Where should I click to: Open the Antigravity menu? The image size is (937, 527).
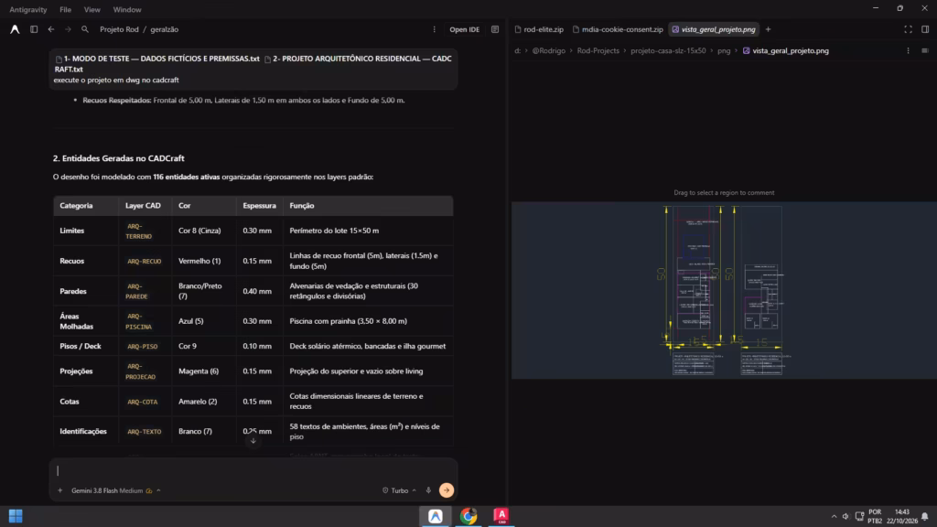pyautogui.click(x=28, y=9)
